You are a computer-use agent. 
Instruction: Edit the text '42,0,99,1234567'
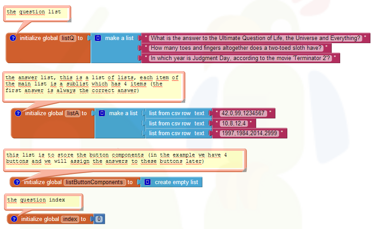click(x=243, y=113)
